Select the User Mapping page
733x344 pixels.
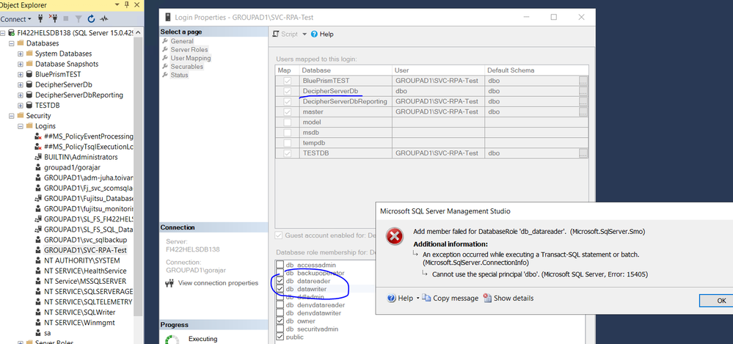point(191,58)
